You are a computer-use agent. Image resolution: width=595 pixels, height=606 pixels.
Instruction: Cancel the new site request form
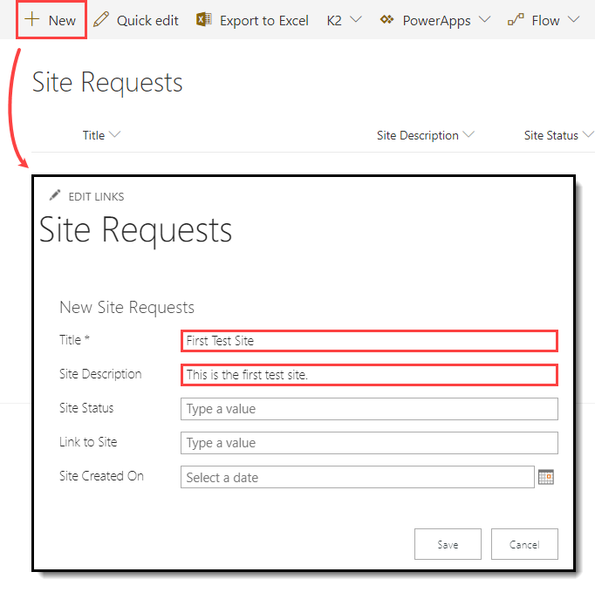524,544
